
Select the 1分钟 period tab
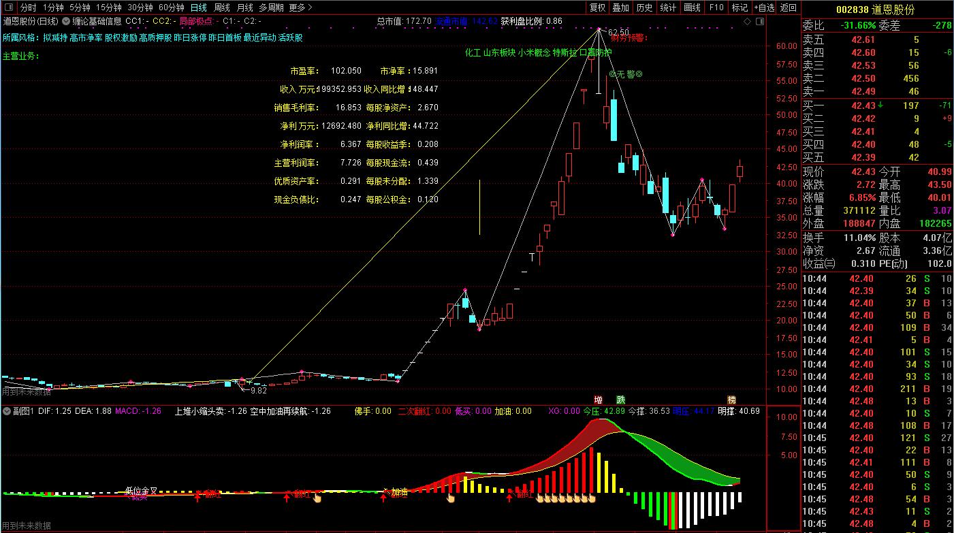[x=53, y=7]
